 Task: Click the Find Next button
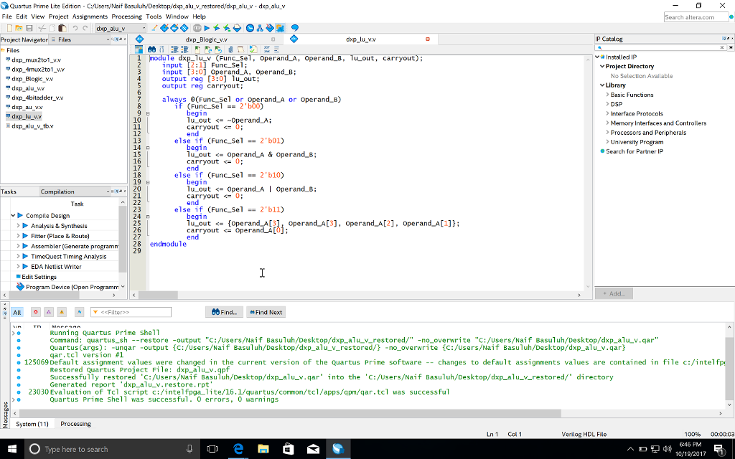coord(266,312)
